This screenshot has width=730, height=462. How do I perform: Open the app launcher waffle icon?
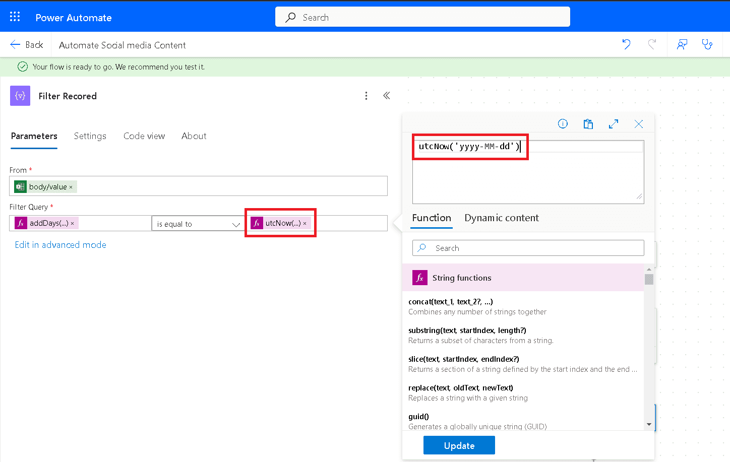click(x=15, y=17)
